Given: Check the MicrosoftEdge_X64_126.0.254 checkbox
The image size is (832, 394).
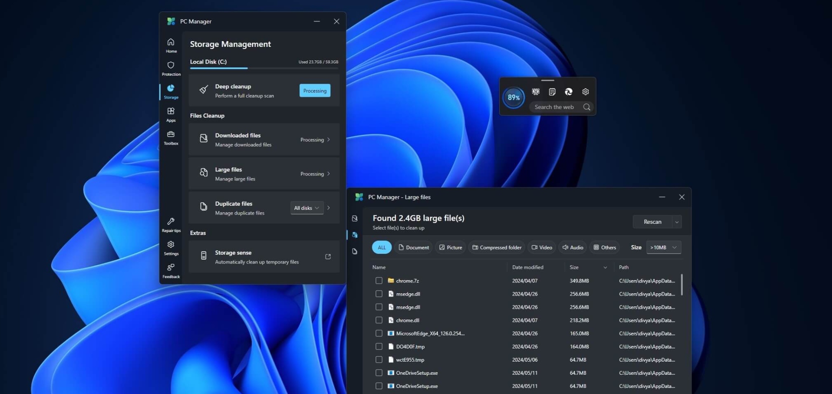Looking at the screenshot, I should pos(379,333).
